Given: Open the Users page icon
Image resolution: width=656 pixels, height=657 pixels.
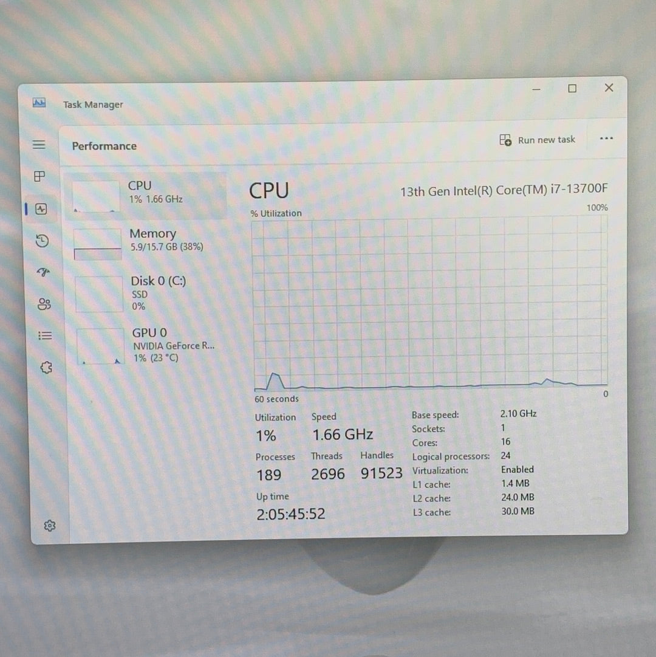Looking at the screenshot, I should pos(44,304).
